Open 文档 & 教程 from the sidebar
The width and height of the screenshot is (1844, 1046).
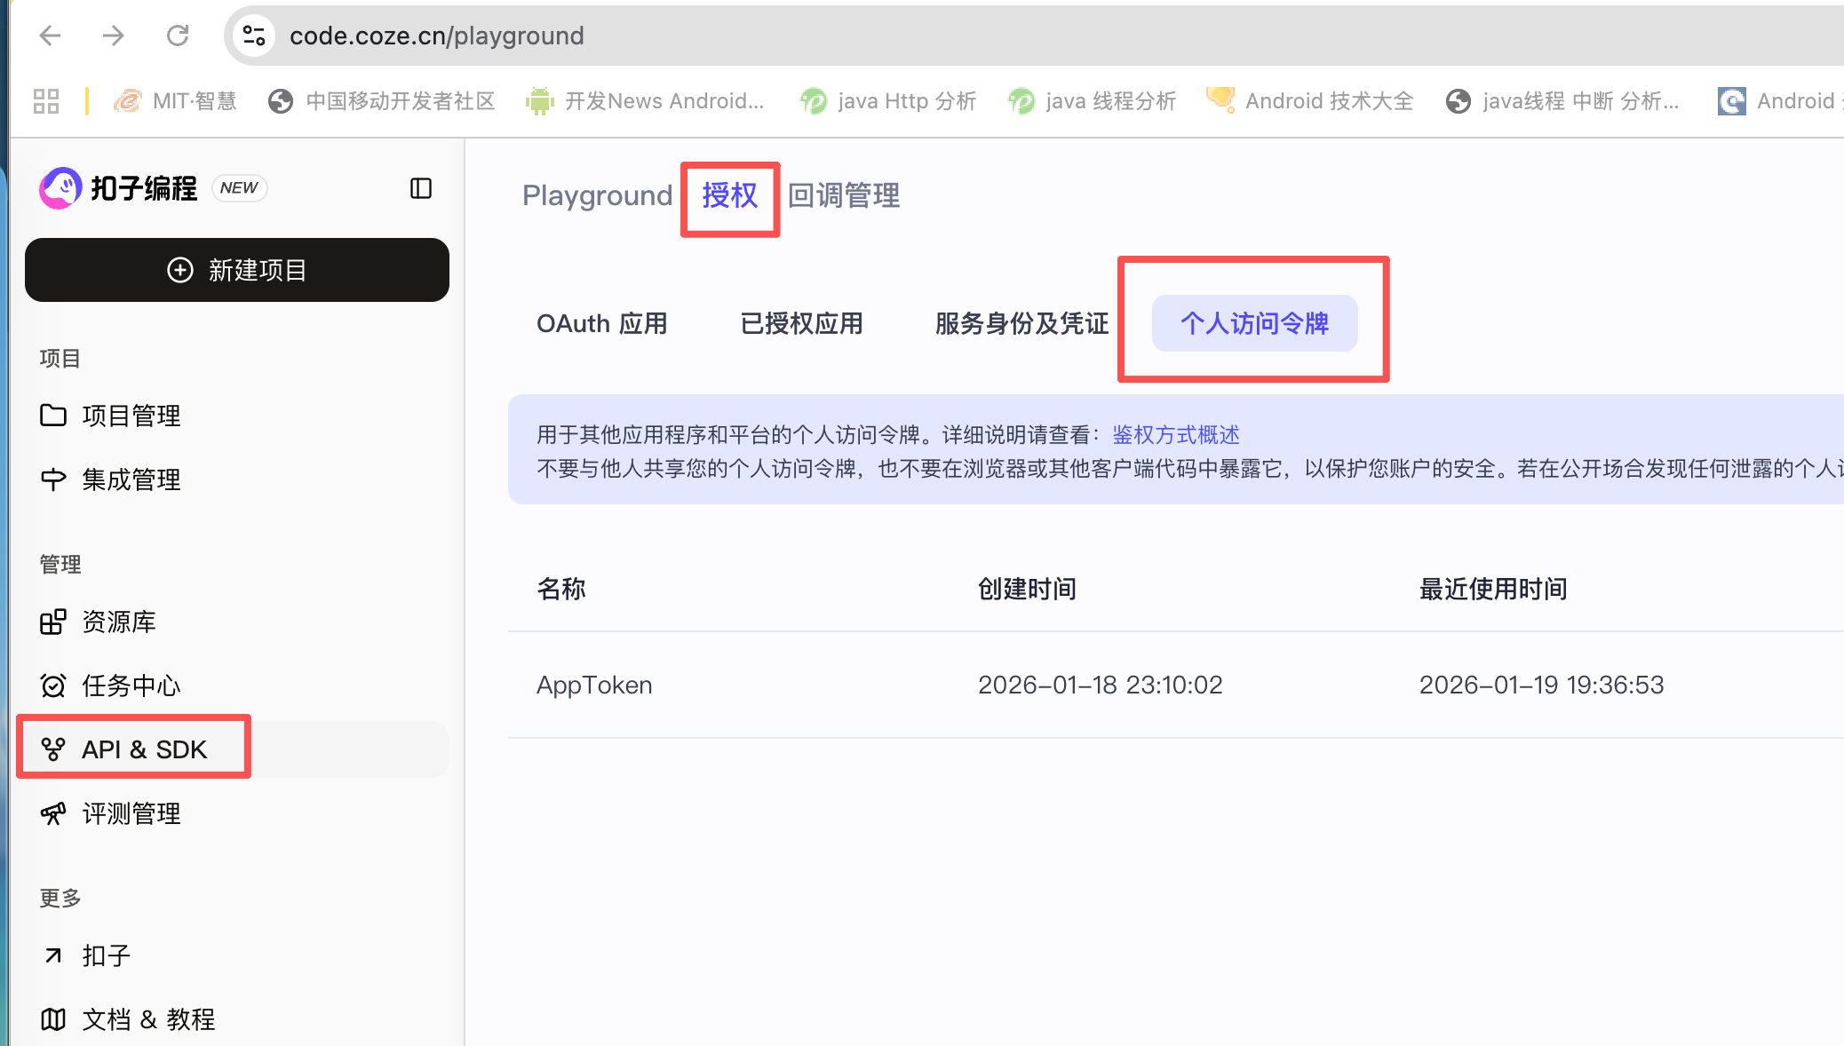click(x=147, y=1019)
